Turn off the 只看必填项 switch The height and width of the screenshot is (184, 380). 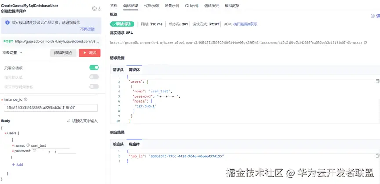94,67
